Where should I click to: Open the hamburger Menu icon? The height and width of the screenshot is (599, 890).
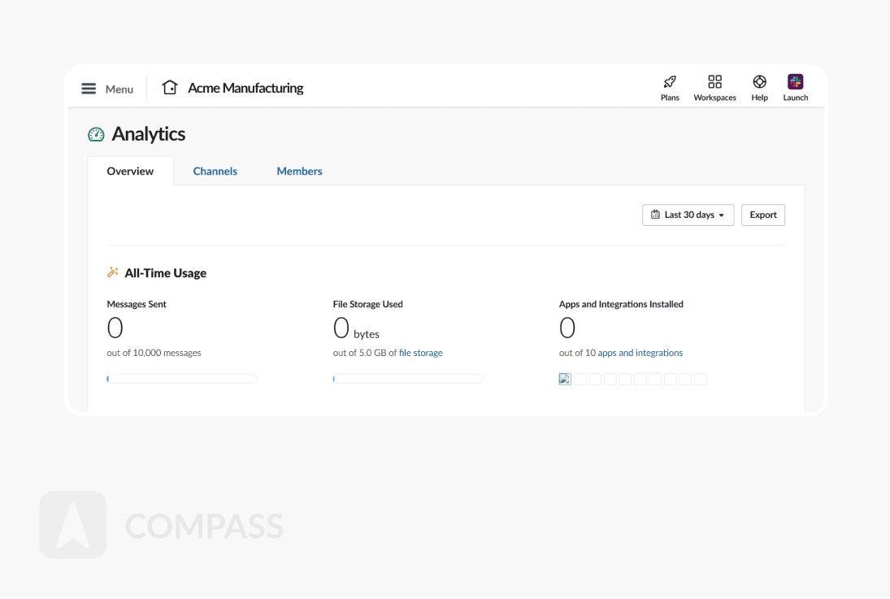click(89, 89)
